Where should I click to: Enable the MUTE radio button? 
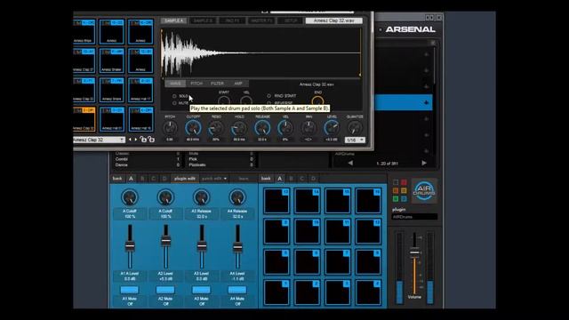tap(174, 103)
